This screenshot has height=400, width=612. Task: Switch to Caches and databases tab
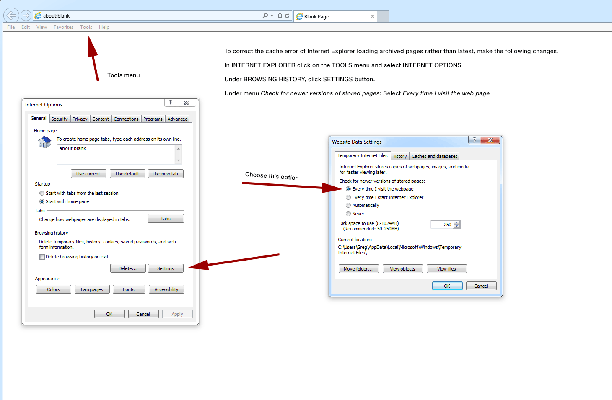[435, 156]
